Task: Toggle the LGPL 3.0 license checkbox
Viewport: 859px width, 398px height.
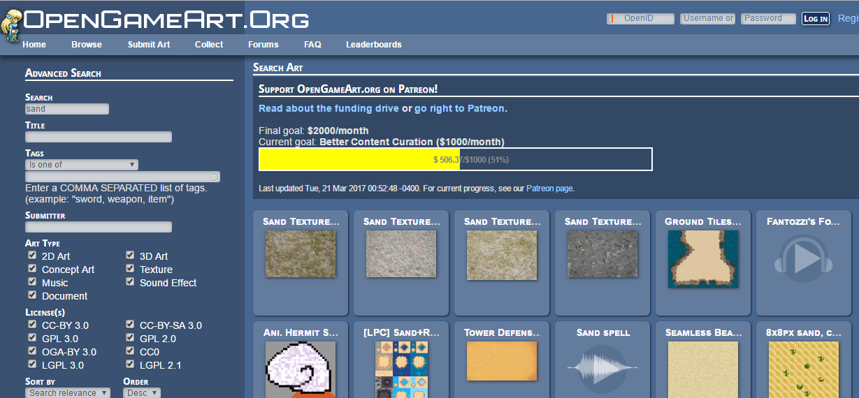Action: coord(32,364)
